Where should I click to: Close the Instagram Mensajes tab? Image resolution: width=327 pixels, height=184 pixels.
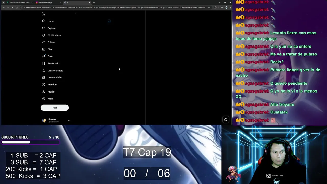tap(61, 2)
